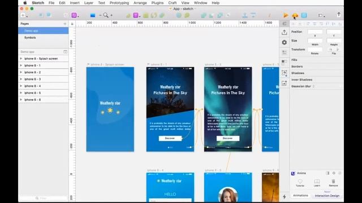
Task: Click the Fills section header
Action: coord(294,60)
